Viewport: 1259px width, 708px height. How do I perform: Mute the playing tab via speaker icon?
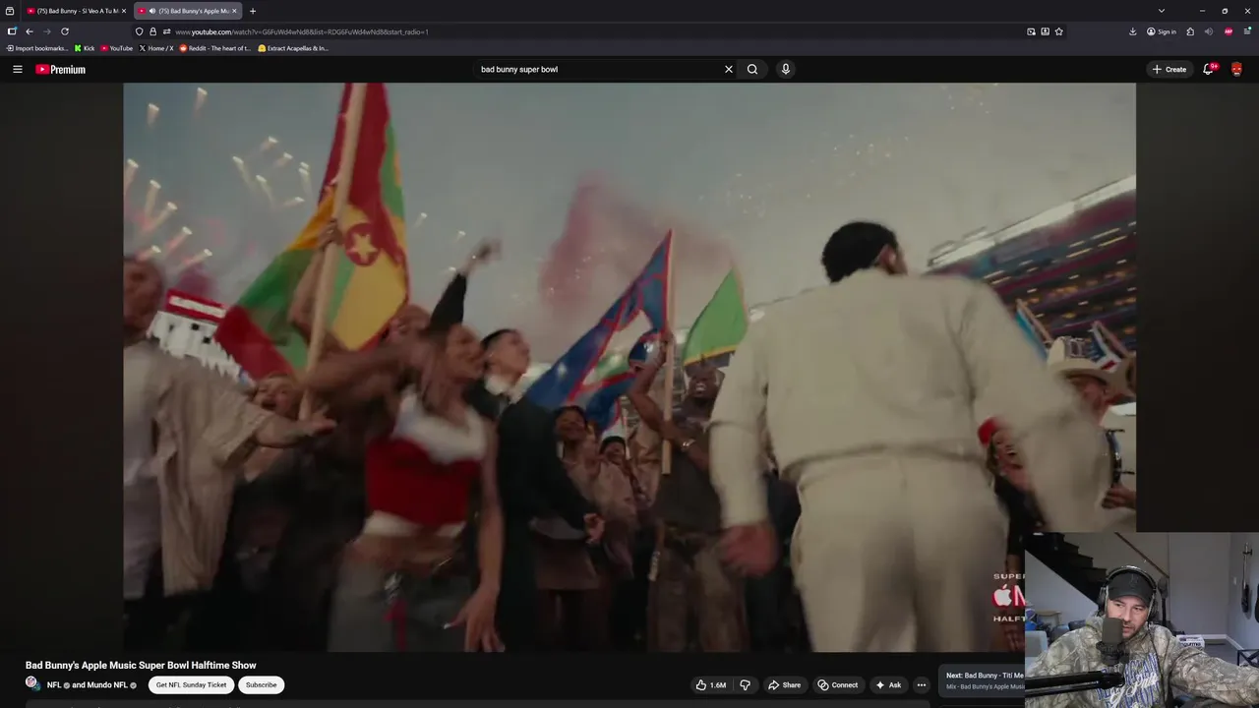point(151,11)
